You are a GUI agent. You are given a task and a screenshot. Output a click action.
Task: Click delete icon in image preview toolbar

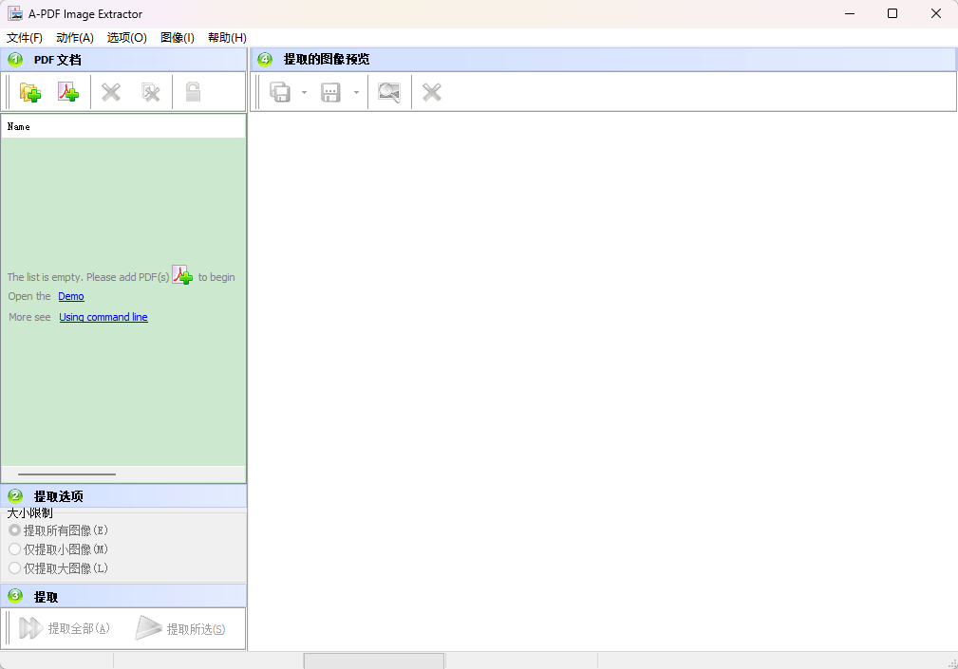click(432, 92)
